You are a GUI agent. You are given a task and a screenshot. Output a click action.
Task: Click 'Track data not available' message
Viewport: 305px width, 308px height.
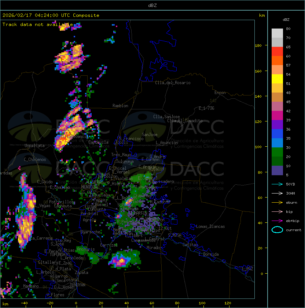coord(38,25)
